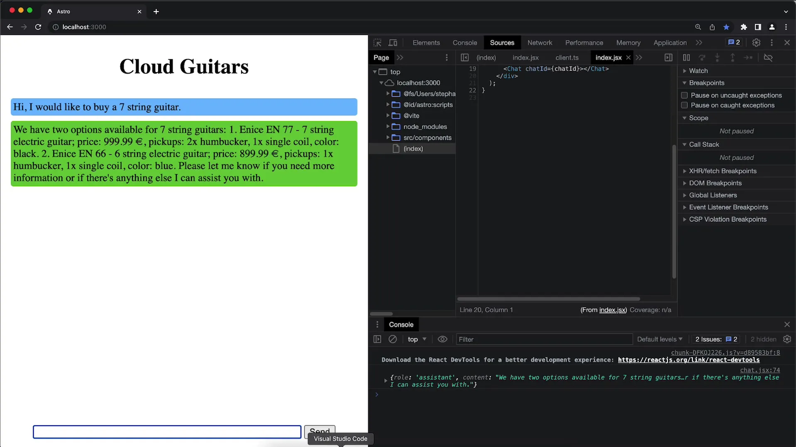Image resolution: width=796 pixels, height=447 pixels.
Task: Open the console settings gear
Action: click(787, 339)
